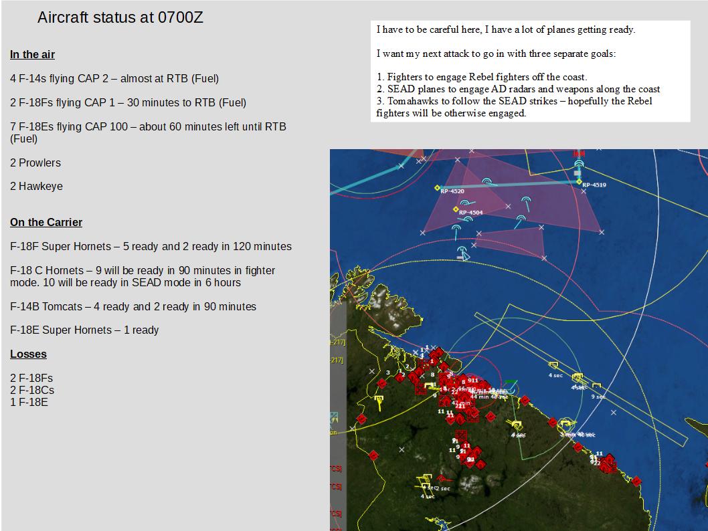Click 'F-14B Tomcats – 4 ready' line

[x=133, y=307]
